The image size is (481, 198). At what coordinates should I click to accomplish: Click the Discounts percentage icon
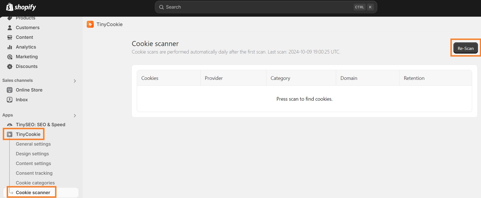(x=9, y=66)
